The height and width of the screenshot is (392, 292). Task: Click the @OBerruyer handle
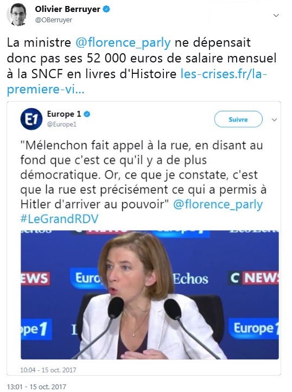coord(54,20)
